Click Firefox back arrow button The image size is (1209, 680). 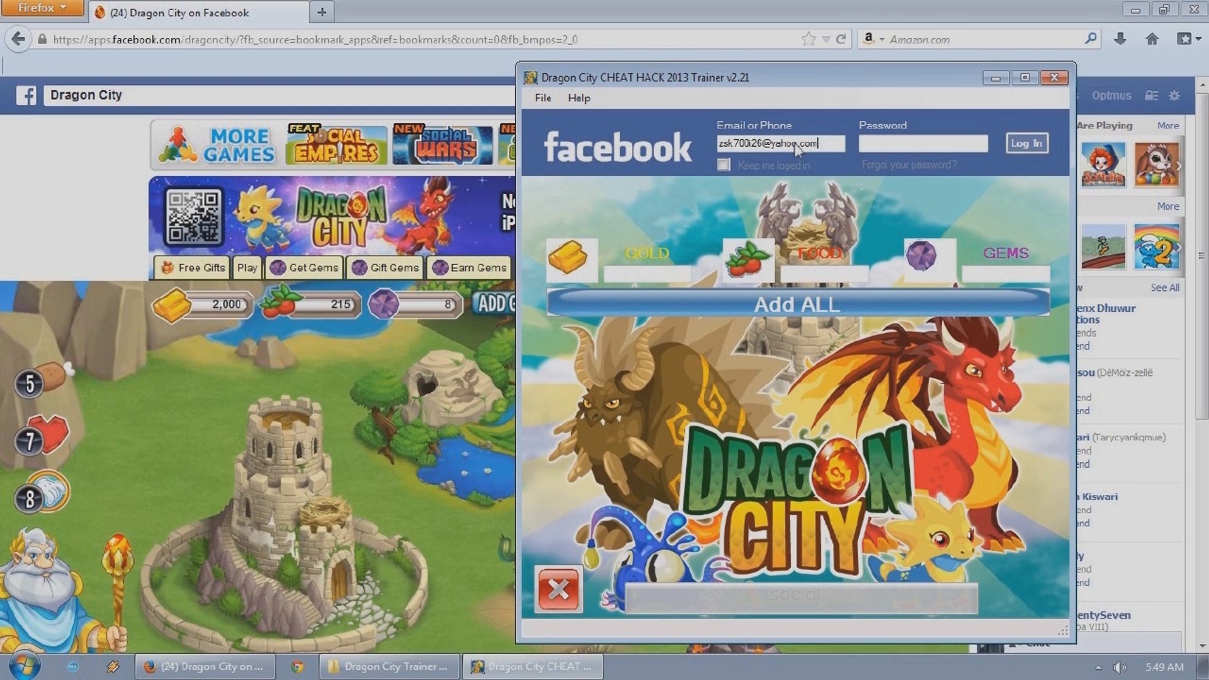tap(18, 39)
